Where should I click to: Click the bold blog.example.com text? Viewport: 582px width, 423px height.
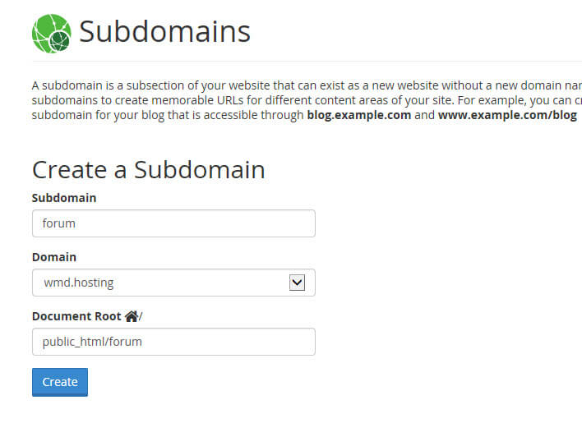click(359, 115)
